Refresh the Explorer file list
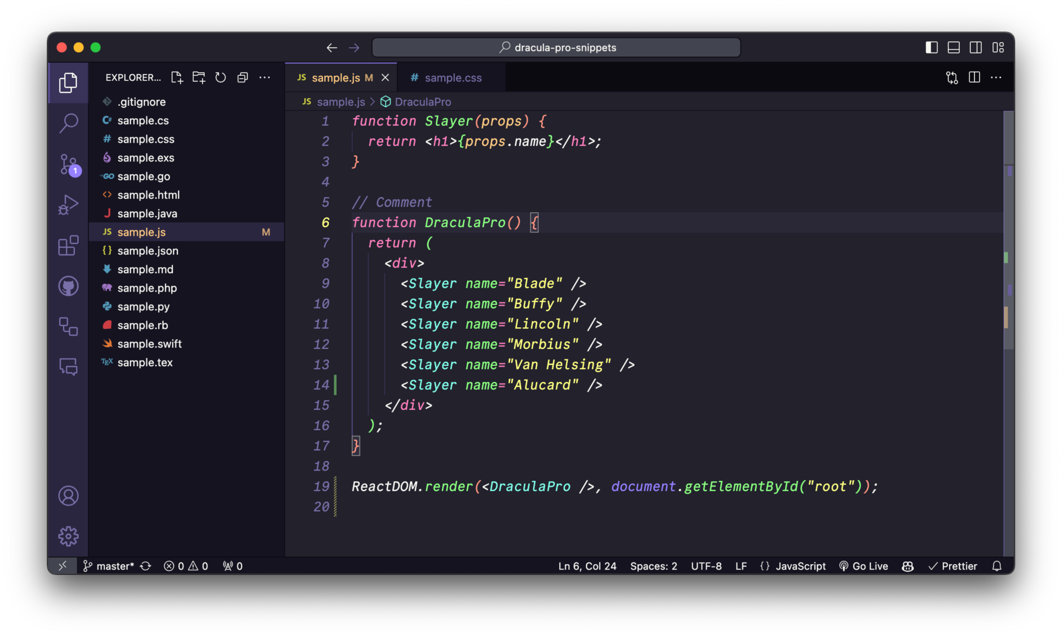1062x637 pixels. coord(220,77)
